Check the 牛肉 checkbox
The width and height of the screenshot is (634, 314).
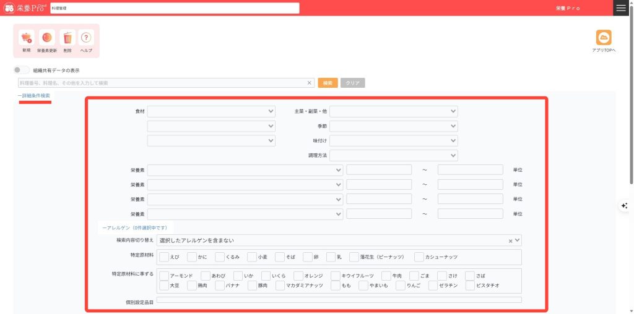pos(386,276)
